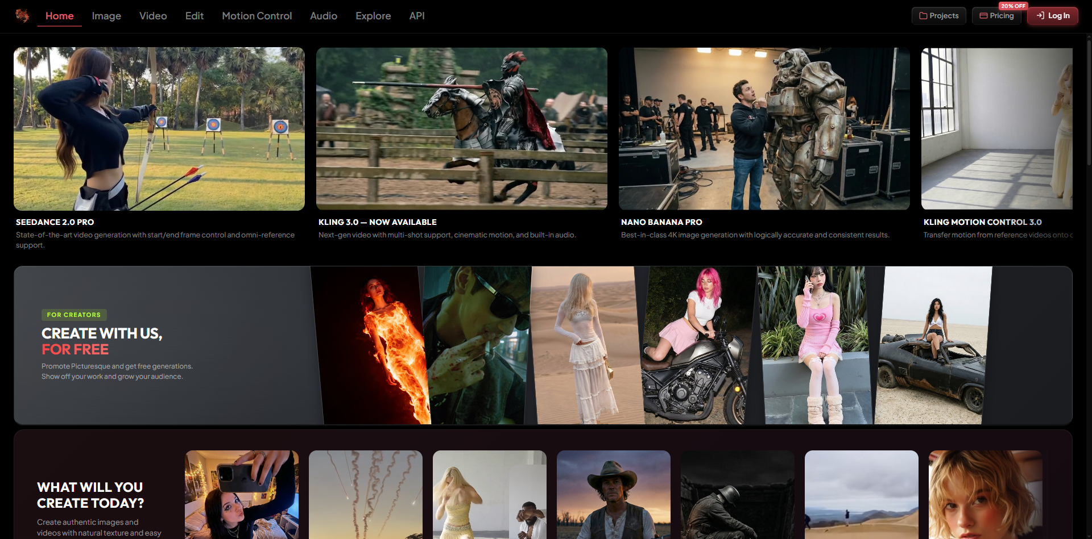Open the Audio page
This screenshot has height=539, width=1092.
point(323,16)
